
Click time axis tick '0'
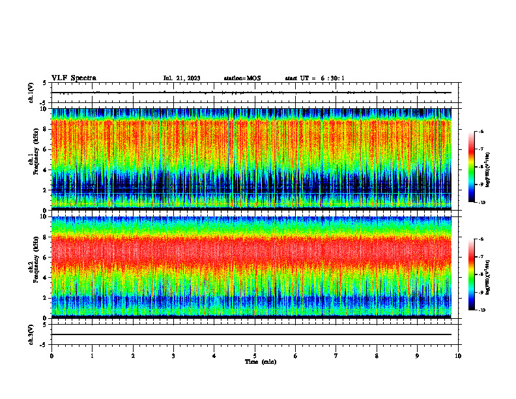click(x=51, y=356)
